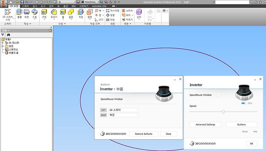Select the Stitch (스티치) surface tool
The width and height of the screenshot is (266, 151).
pos(127,11)
